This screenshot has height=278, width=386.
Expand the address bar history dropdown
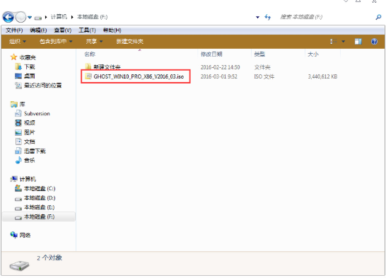pyautogui.click(x=257, y=17)
